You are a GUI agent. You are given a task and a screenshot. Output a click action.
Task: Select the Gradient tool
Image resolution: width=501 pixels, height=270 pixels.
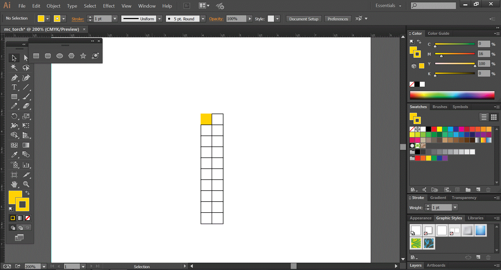[x=26, y=145]
